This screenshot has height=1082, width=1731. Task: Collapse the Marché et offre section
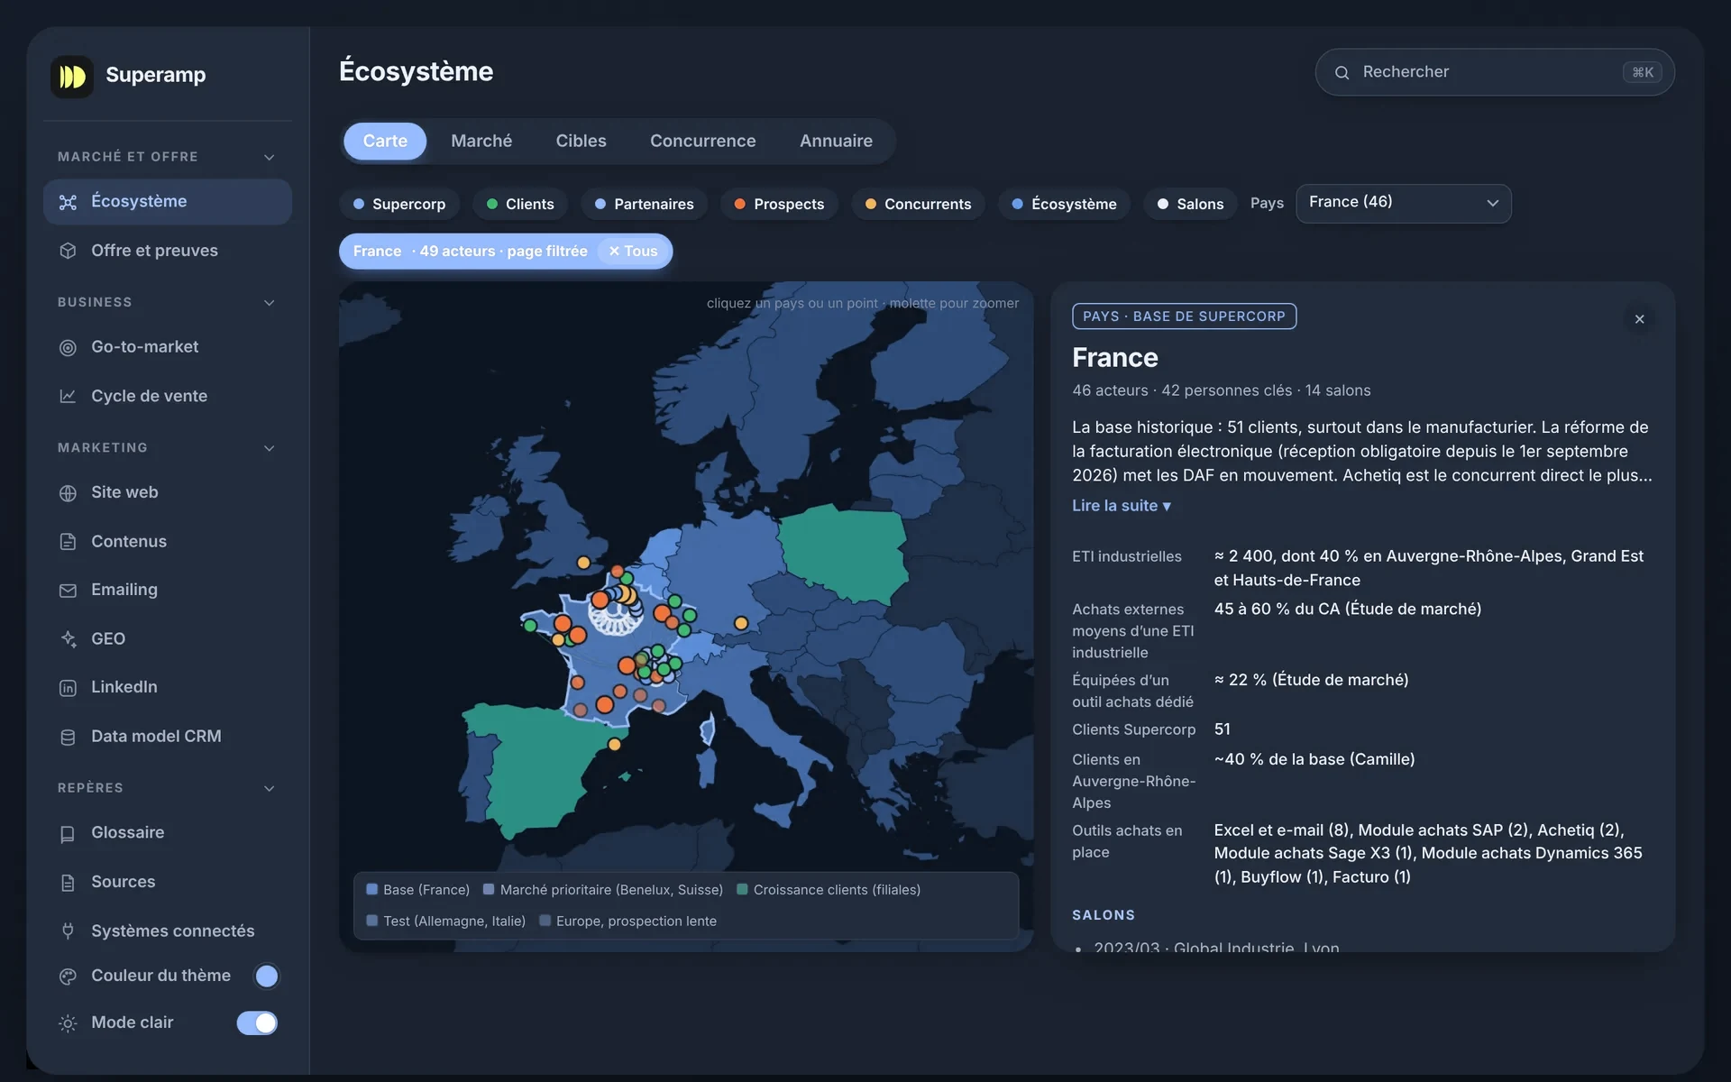tap(269, 157)
